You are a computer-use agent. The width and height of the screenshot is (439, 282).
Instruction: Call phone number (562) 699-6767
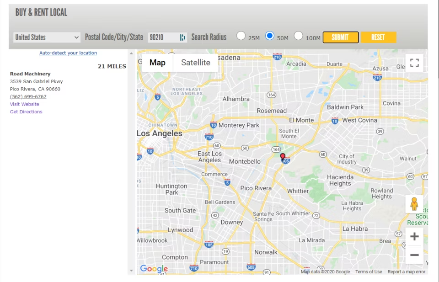[28, 96]
